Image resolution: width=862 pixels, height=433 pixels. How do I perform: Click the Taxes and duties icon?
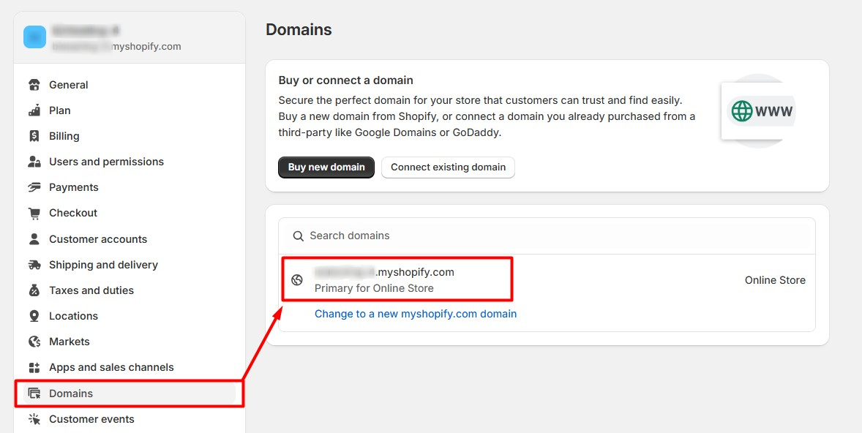coord(34,290)
